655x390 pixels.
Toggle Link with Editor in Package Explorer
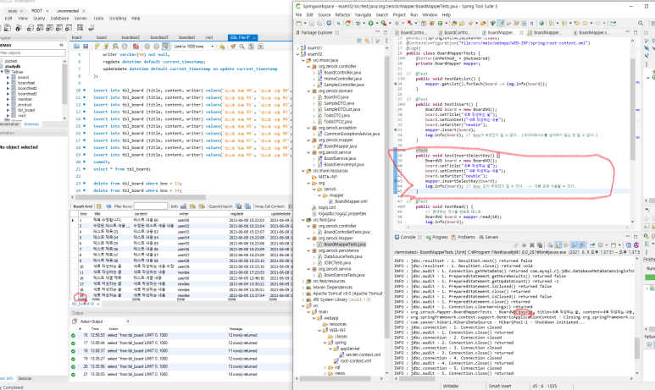tap(367, 41)
